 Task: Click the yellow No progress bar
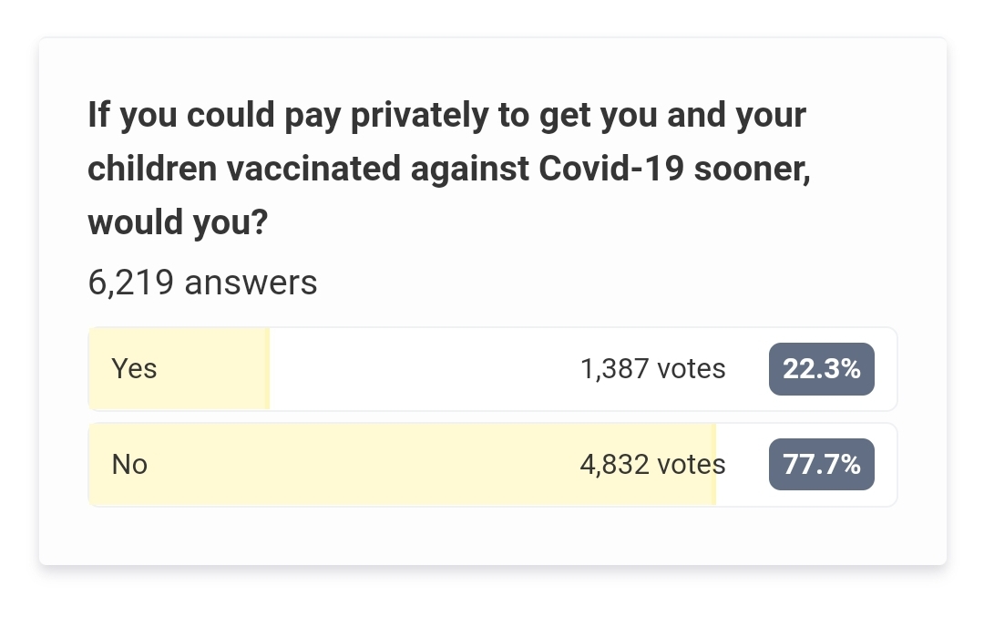coord(403,465)
